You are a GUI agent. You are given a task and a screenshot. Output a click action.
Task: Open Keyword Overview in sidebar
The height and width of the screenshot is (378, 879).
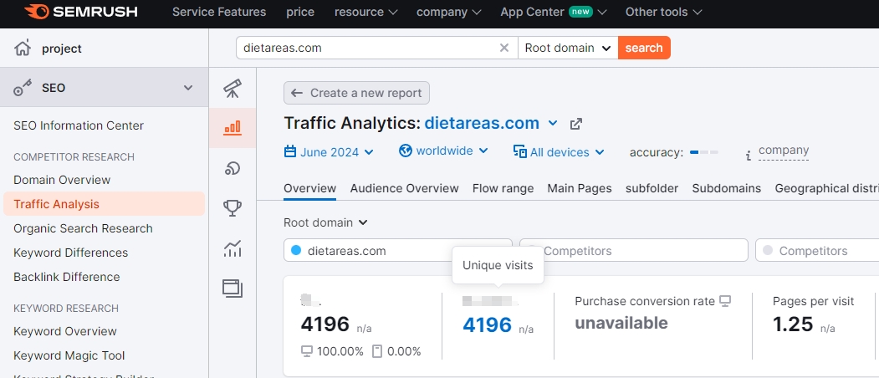65,331
